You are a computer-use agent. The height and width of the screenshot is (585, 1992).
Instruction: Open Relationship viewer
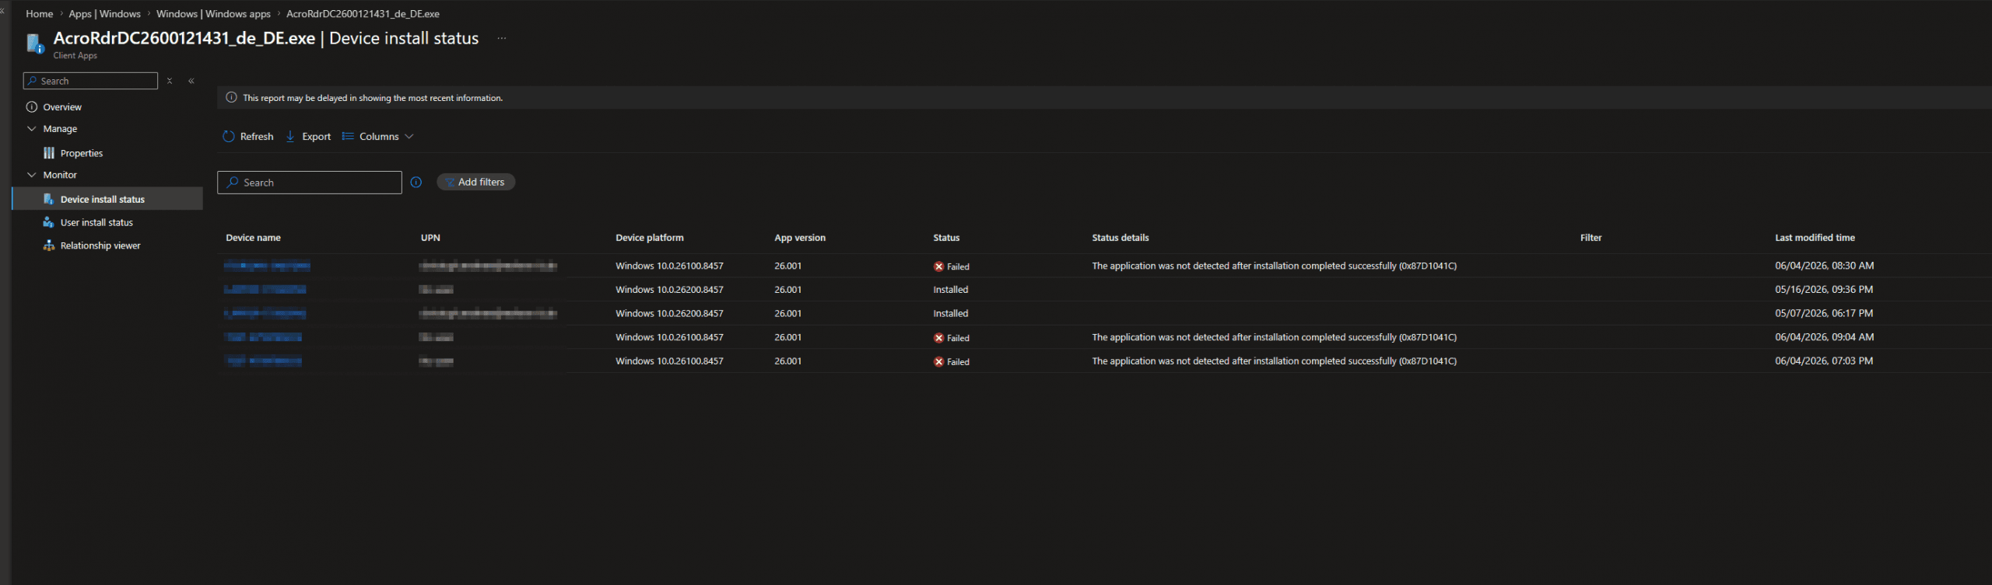100,245
